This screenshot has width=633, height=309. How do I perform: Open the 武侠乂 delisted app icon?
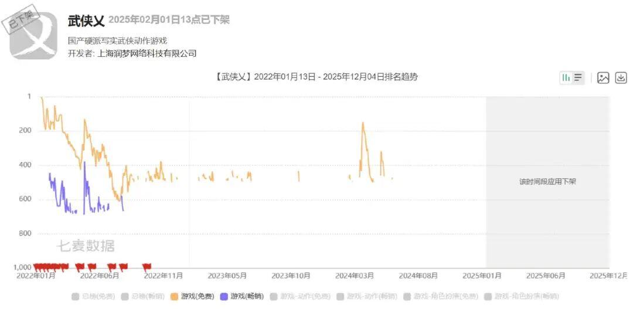(33, 36)
